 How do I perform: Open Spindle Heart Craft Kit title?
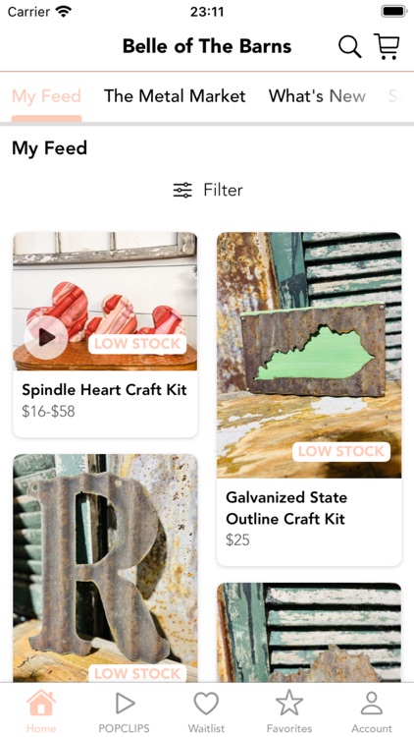(x=104, y=390)
